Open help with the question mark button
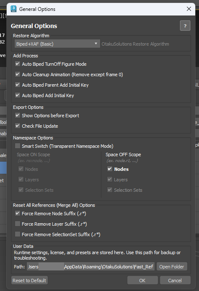The width and height of the screenshot is (199, 291). coord(185,26)
